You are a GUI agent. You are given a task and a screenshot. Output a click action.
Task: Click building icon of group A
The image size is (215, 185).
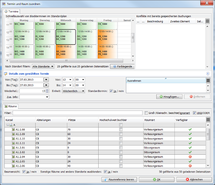(11, 125)
